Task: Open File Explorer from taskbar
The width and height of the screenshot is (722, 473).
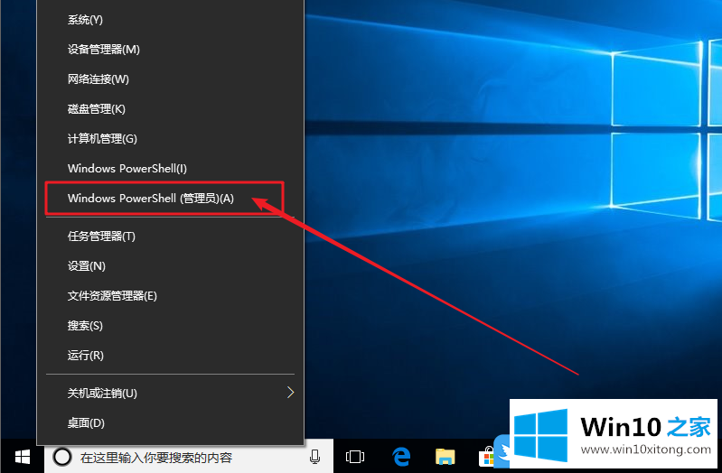Action: click(x=445, y=457)
